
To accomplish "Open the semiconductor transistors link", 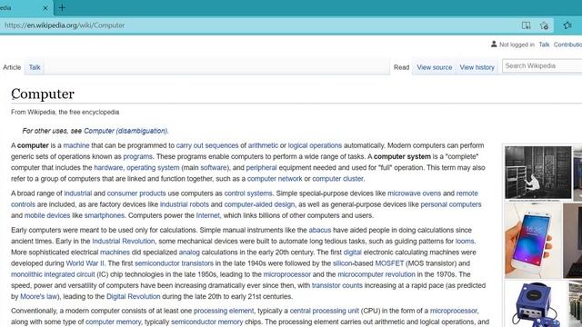I will [x=174, y=263].
